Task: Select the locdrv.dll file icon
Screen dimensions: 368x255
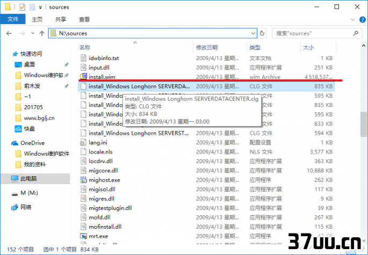Action: point(83,161)
